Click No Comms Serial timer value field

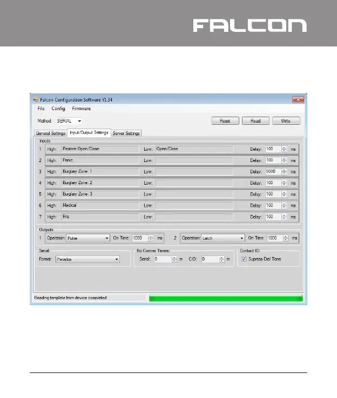coord(163,259)
